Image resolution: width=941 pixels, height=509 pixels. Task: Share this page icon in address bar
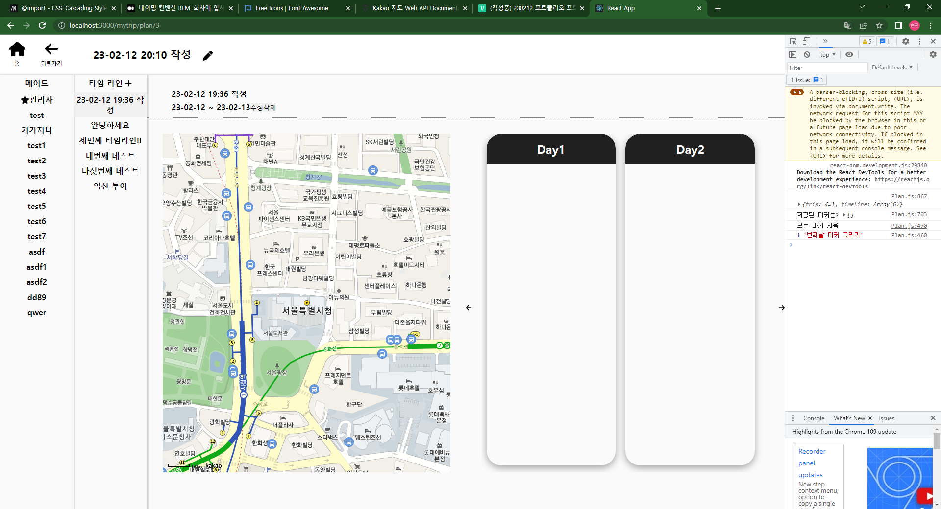click(864, 25)
